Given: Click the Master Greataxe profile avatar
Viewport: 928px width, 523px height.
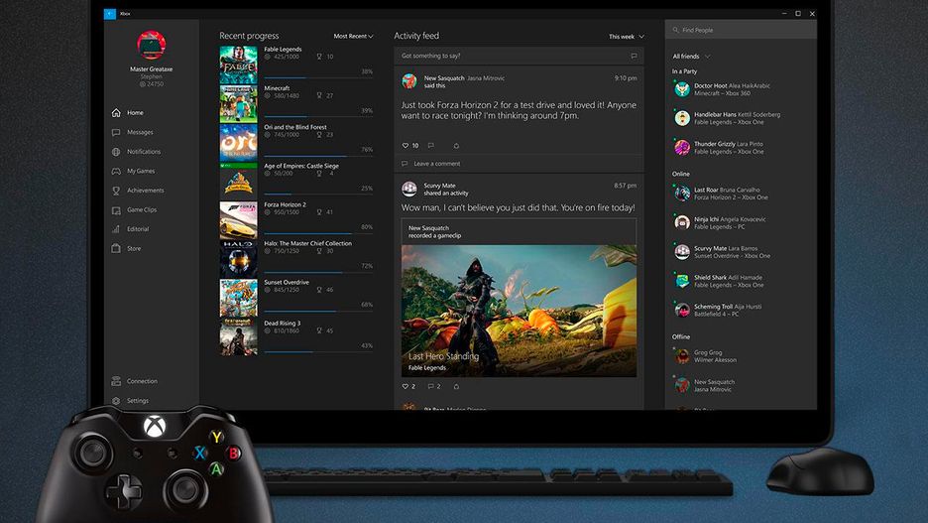Looking at the screenshot, I should point(152,45).
